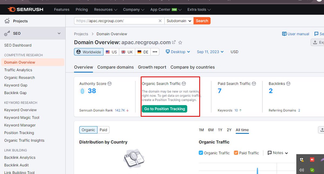Select 6M time range
This screenshot has width=324, height=174.
pyautogui.click(x=211, y=130)
